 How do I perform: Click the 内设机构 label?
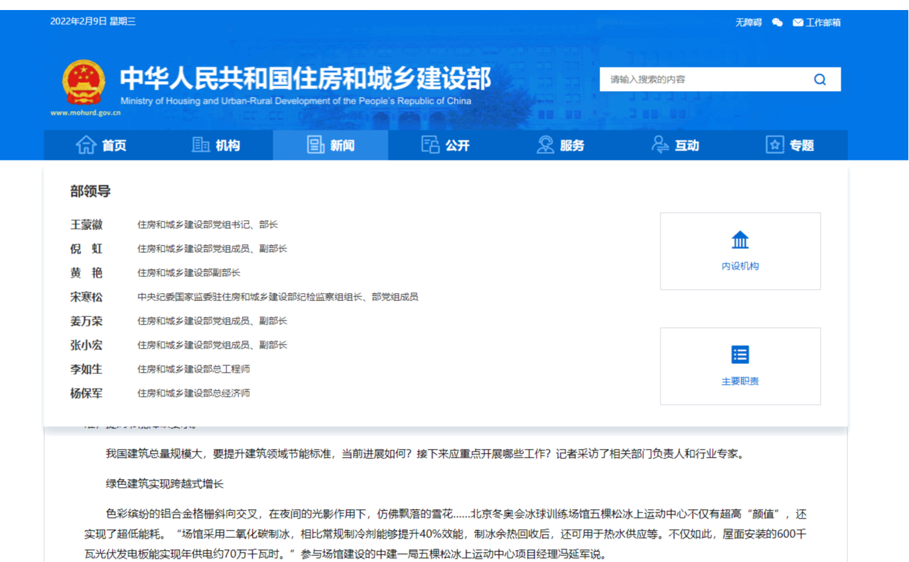pyautogui.click(x=740, y=266)
